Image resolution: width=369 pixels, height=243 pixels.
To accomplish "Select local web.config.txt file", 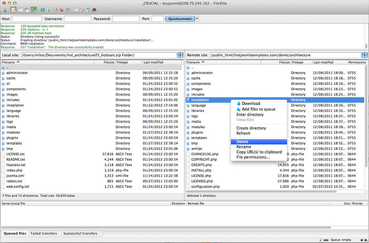I will 17,186.
